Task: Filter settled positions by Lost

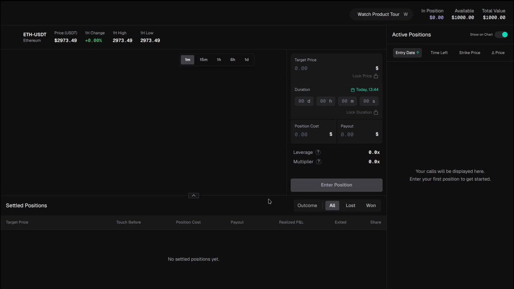Action: click(350, 206)
